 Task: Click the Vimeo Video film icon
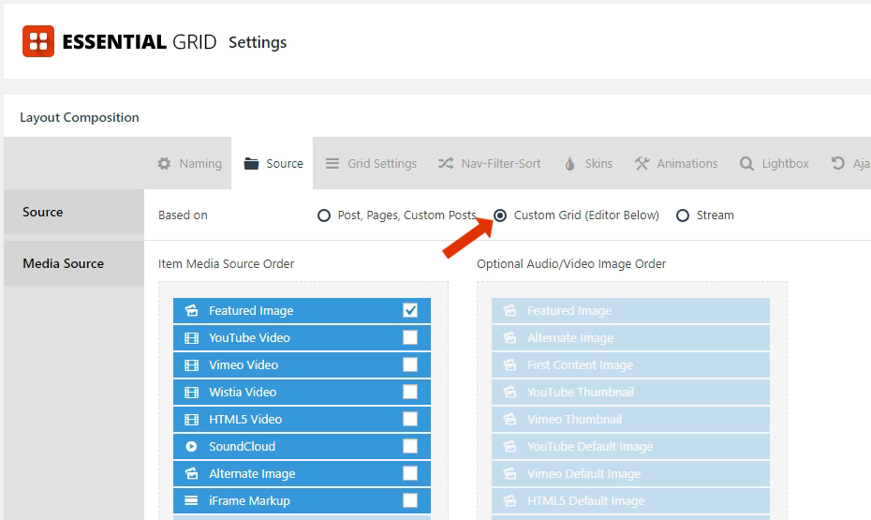[x=192, y=365]
